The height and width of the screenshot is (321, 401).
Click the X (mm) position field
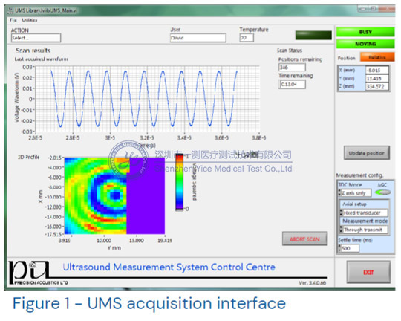377,70
